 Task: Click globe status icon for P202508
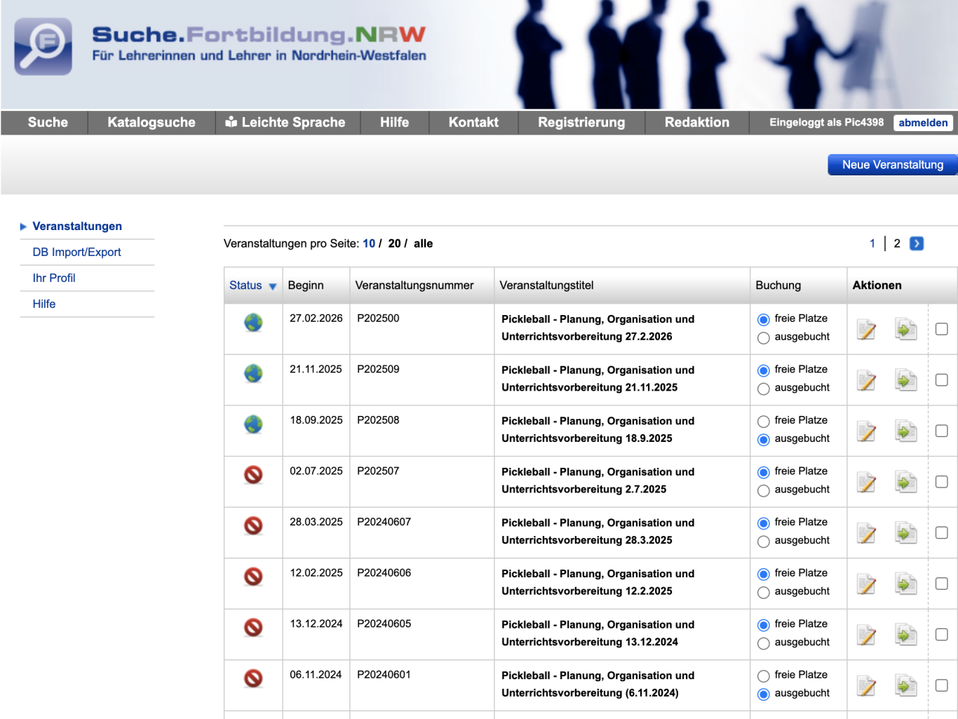point(253,424)
